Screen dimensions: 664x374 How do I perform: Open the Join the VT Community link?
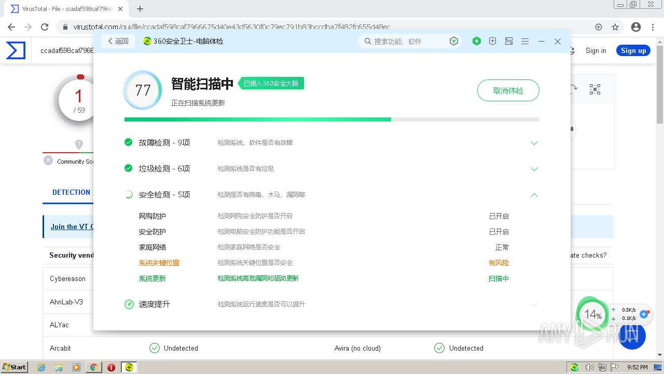point(72,226)
